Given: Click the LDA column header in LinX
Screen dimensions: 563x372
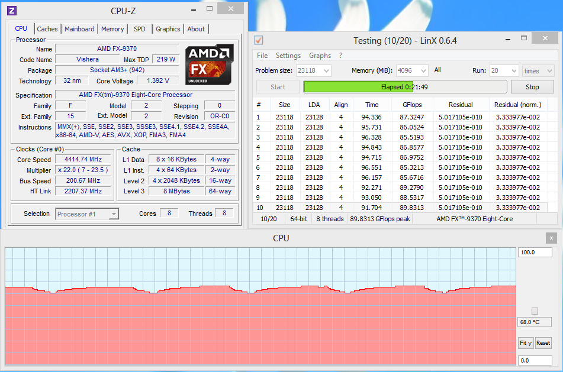Looking at the screenshot, I should tap(314, 105).
